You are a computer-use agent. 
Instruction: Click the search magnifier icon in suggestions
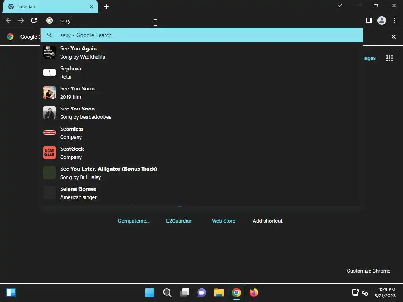50,35
